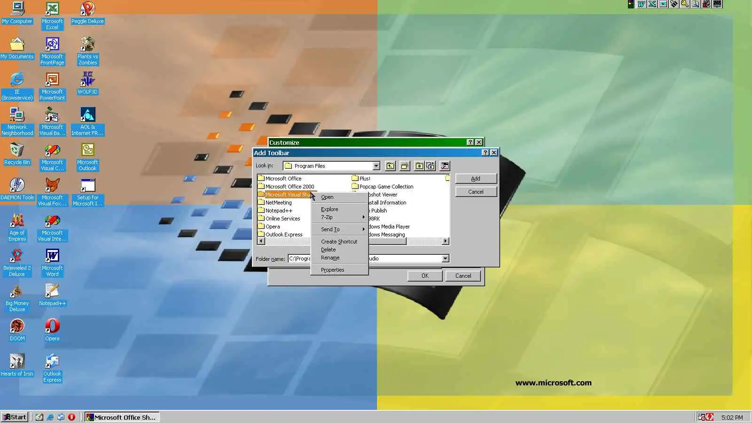Choose Delete from the context menu
The height and width of the screenshot is (423, 752).
339,250
